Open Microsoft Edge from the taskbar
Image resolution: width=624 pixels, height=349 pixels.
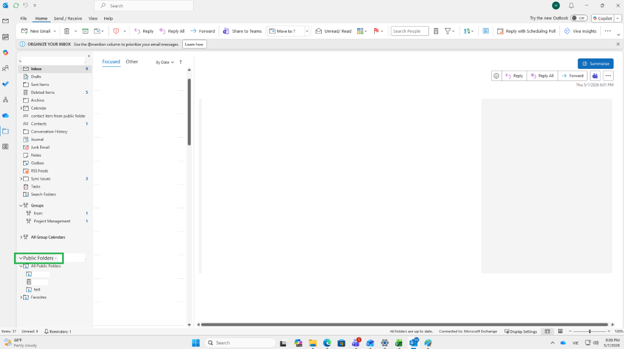coord(327,343)
